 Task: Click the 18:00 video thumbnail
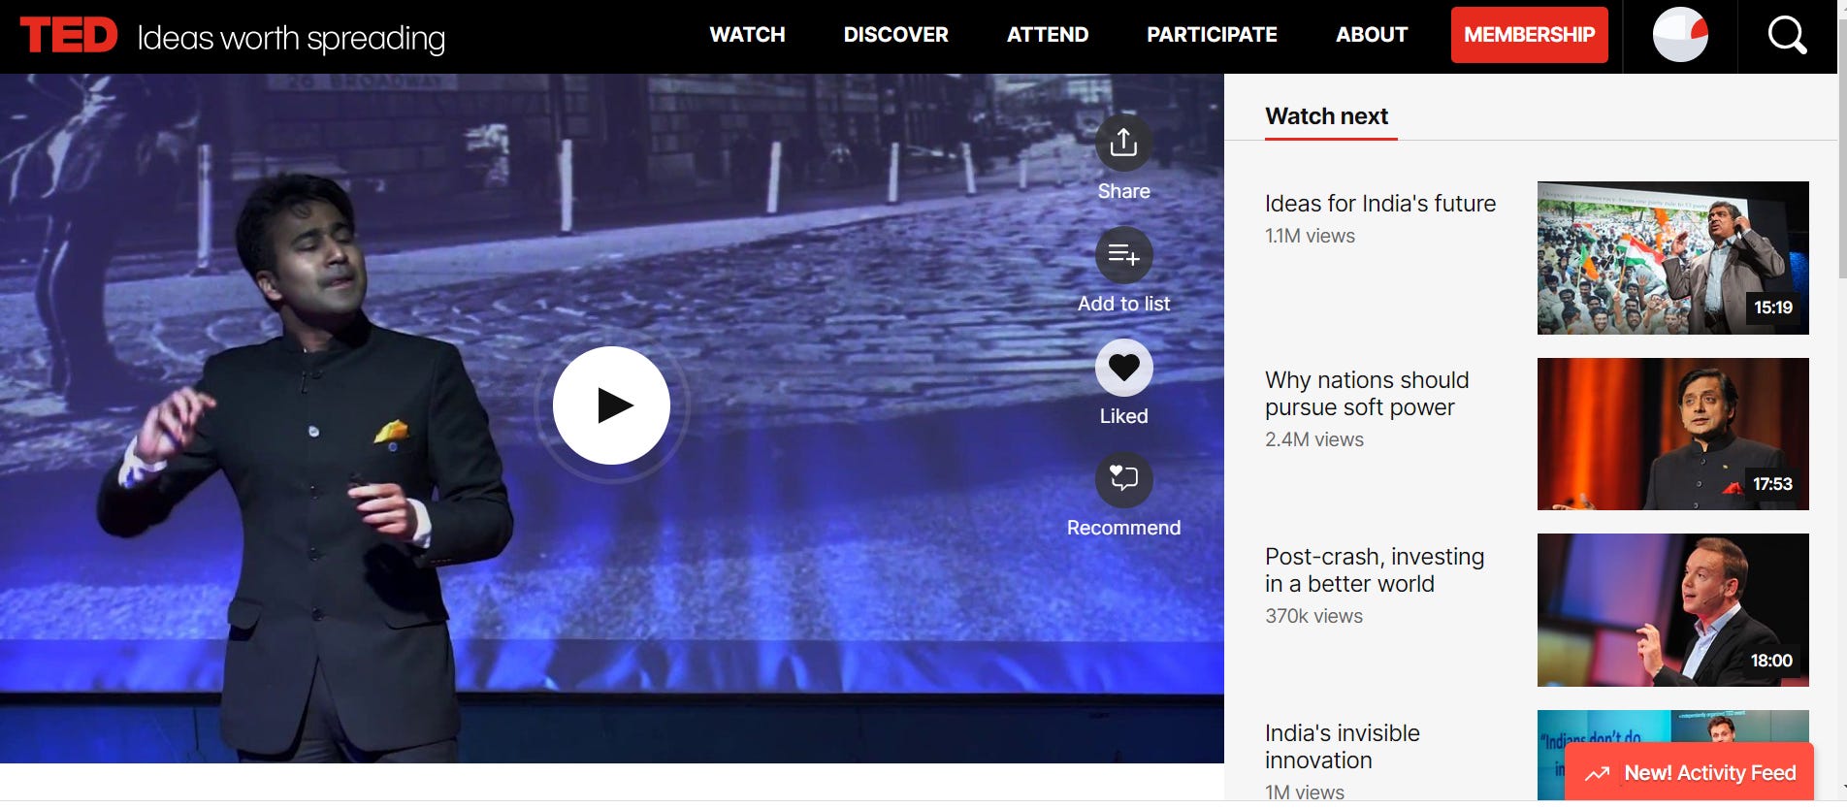(x=1672, y=610)
